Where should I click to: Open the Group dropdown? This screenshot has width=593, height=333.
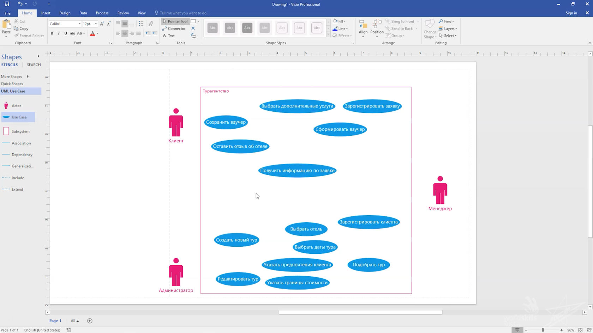click(395, 36)
